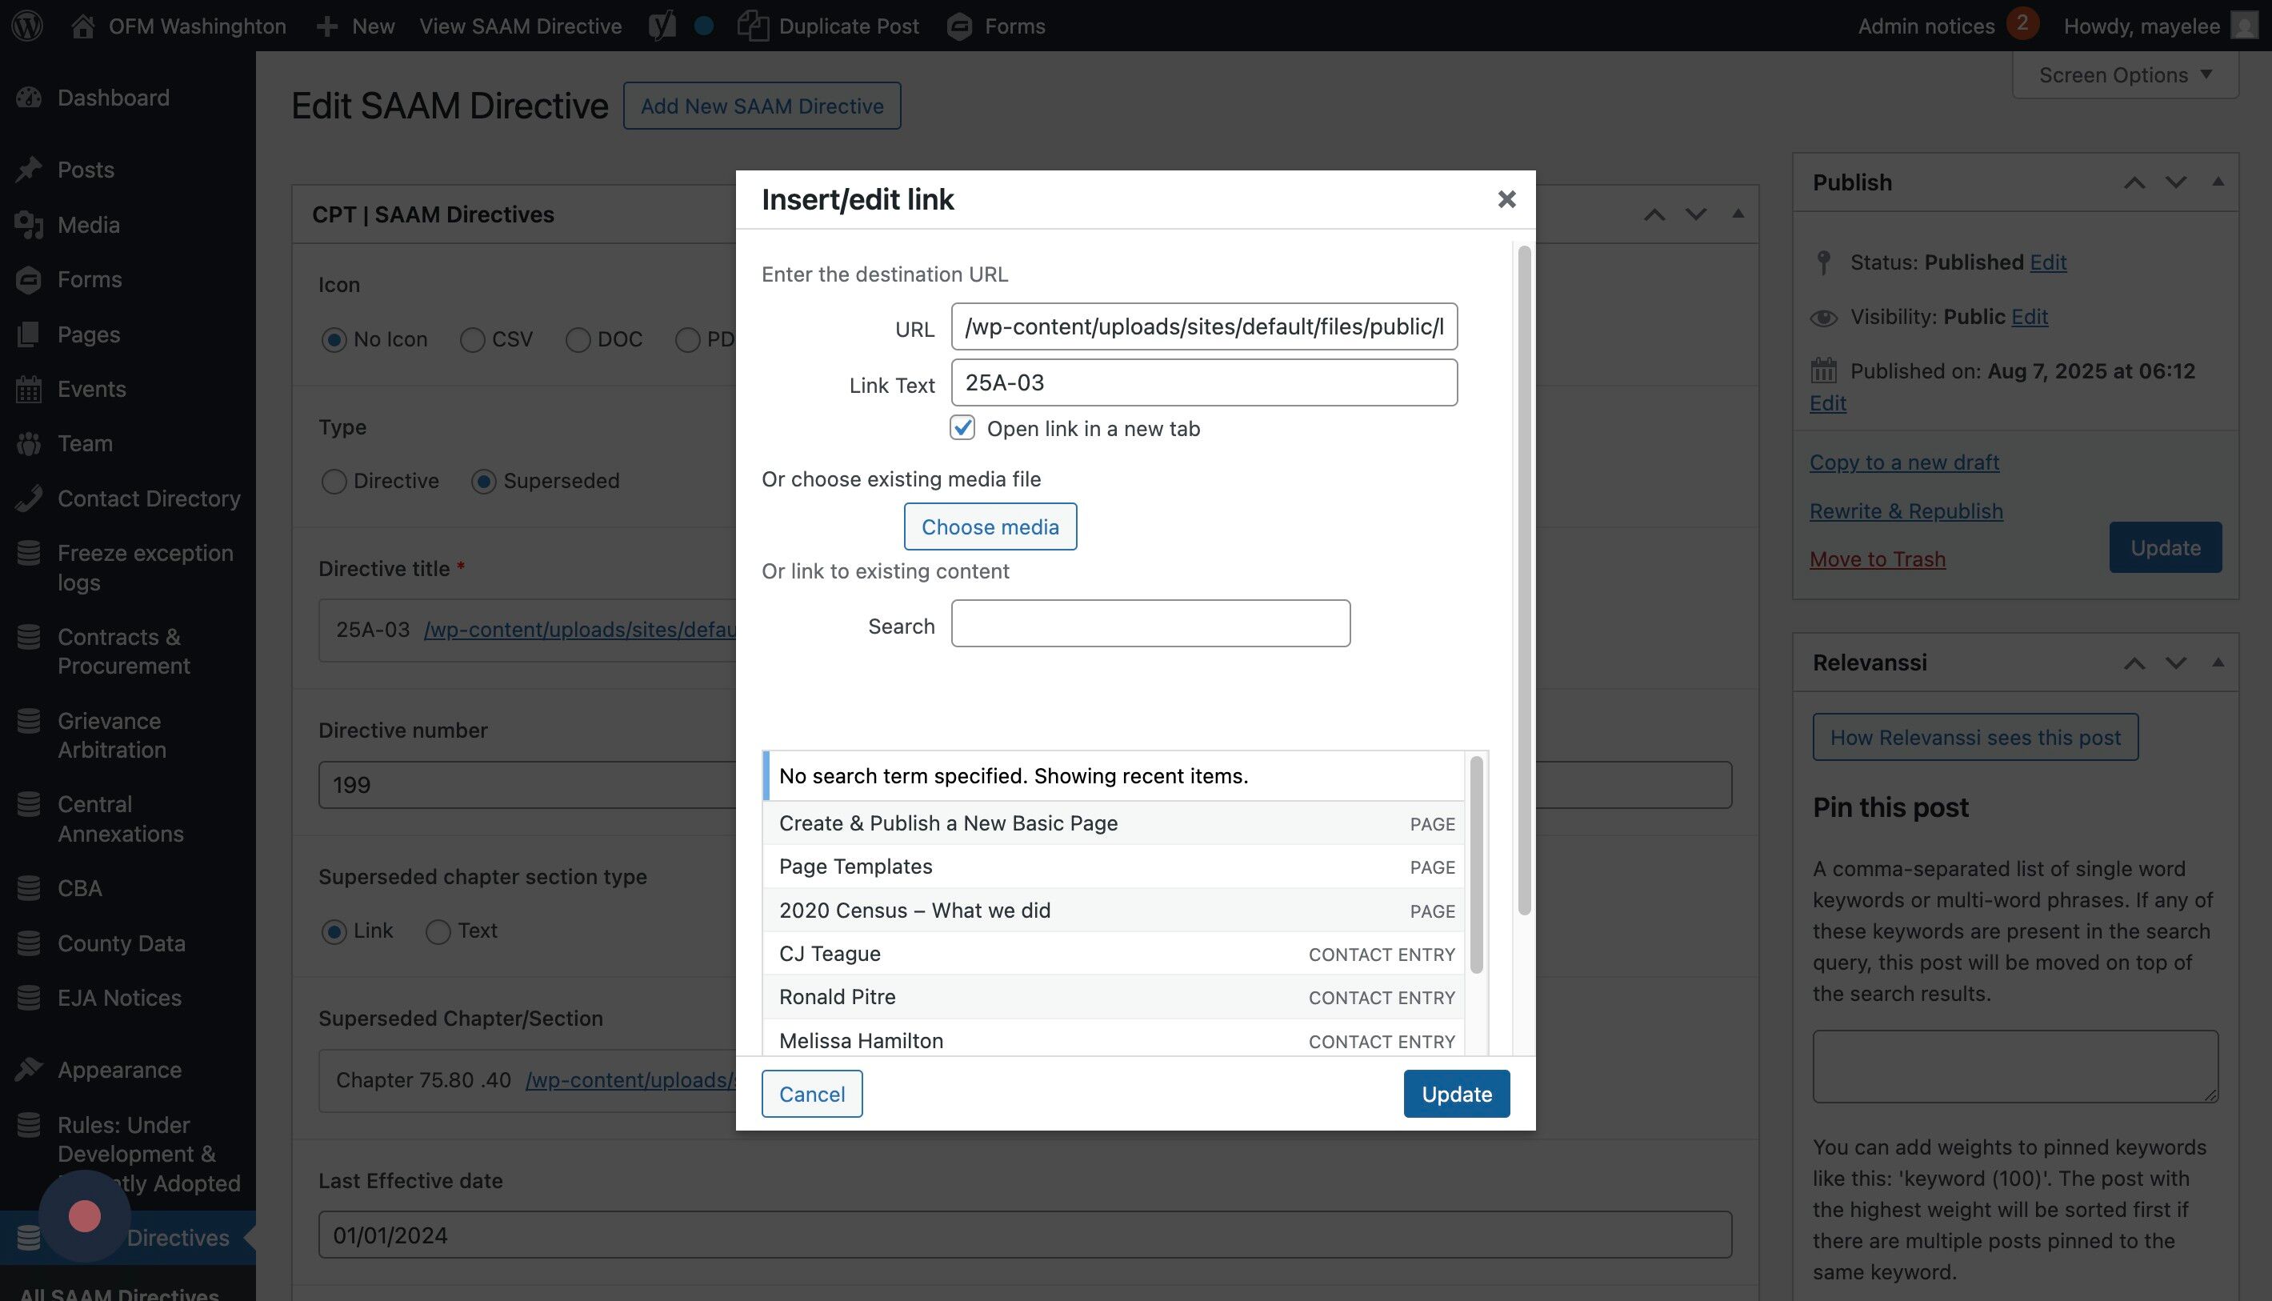
Task: Open the Yoast SEO toolbar icon
Action: 662,26
